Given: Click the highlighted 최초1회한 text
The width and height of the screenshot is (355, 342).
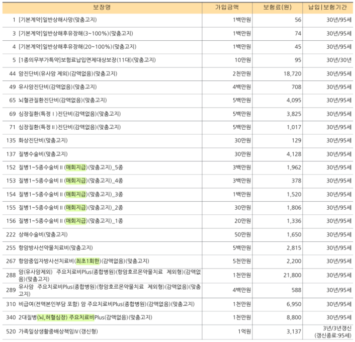Looking at the screenshot, I should pyautogui.click(x=87, y=261).
